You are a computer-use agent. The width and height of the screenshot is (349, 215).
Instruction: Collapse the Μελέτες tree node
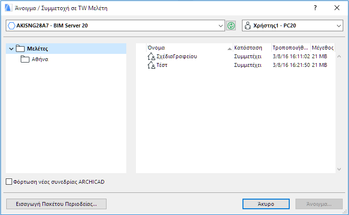[x=11, y=49]
